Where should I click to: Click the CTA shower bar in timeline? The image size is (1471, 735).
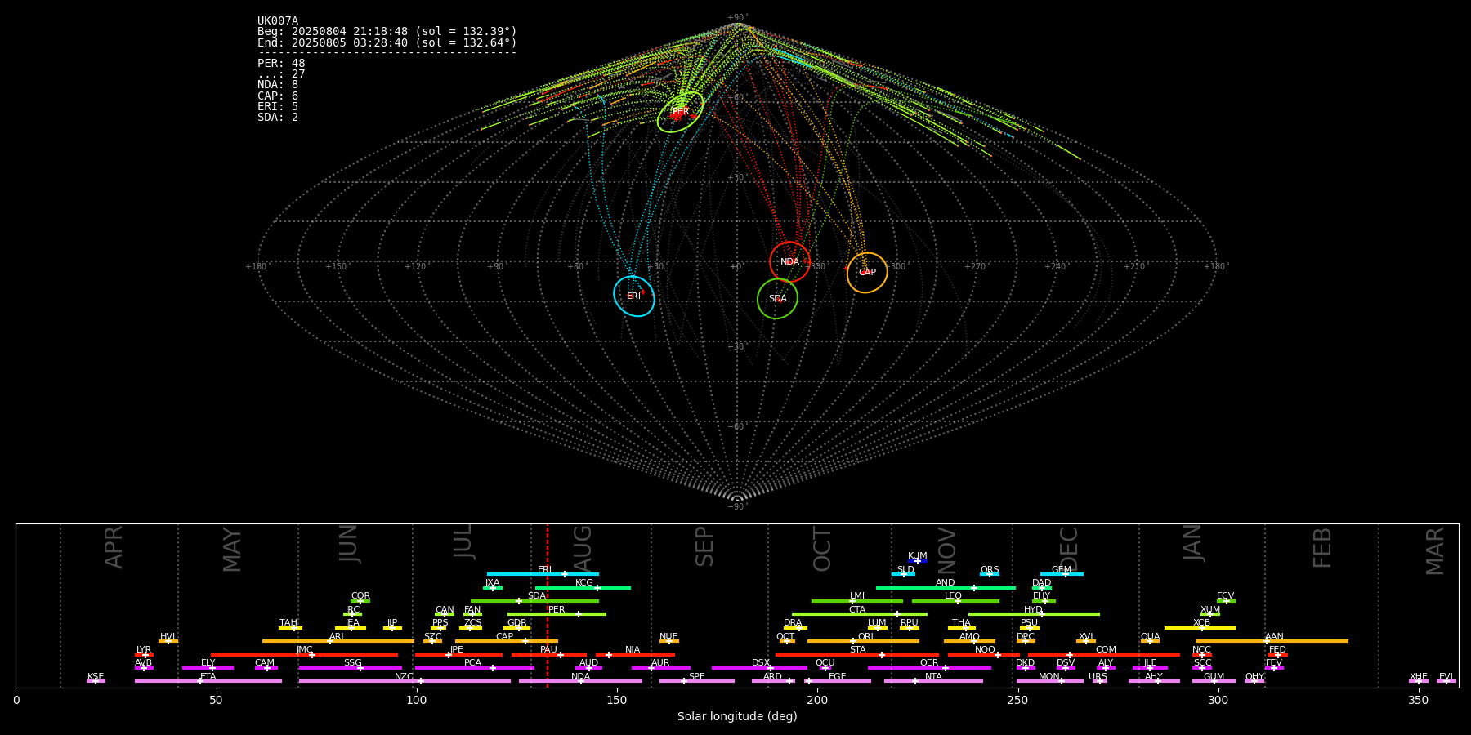click(860, 614)
